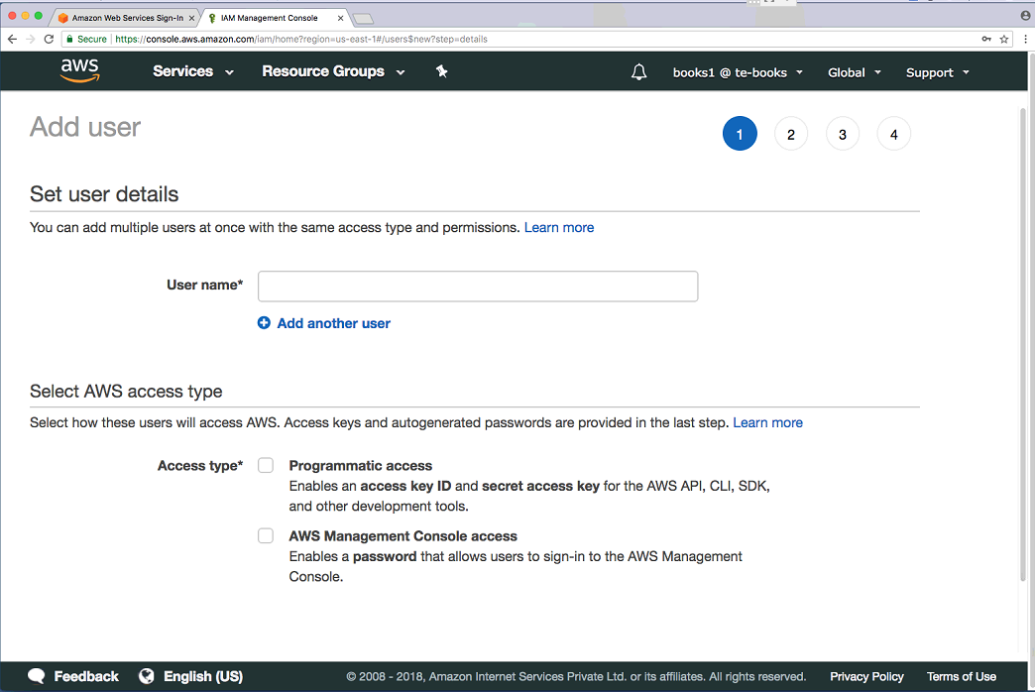Open the Resource Groups dropdown
This screenshot has height=692, width=1035.
tap(333, 71)
